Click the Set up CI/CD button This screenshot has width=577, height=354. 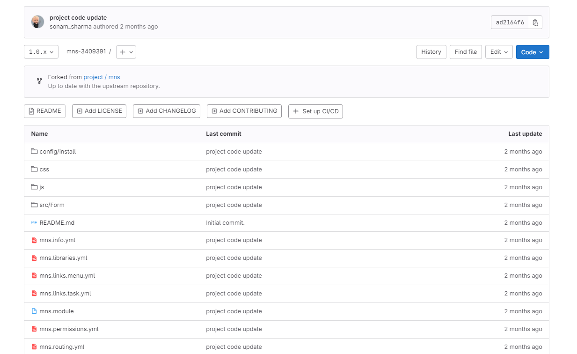[315, 111]
